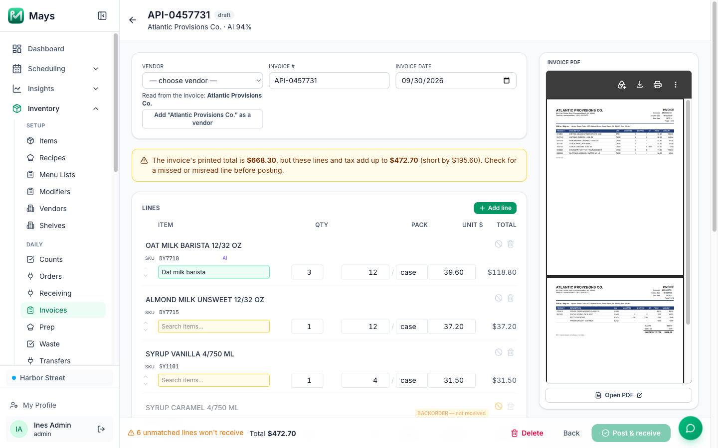Open My Profile
718x448 pixels.
(59, 405)
